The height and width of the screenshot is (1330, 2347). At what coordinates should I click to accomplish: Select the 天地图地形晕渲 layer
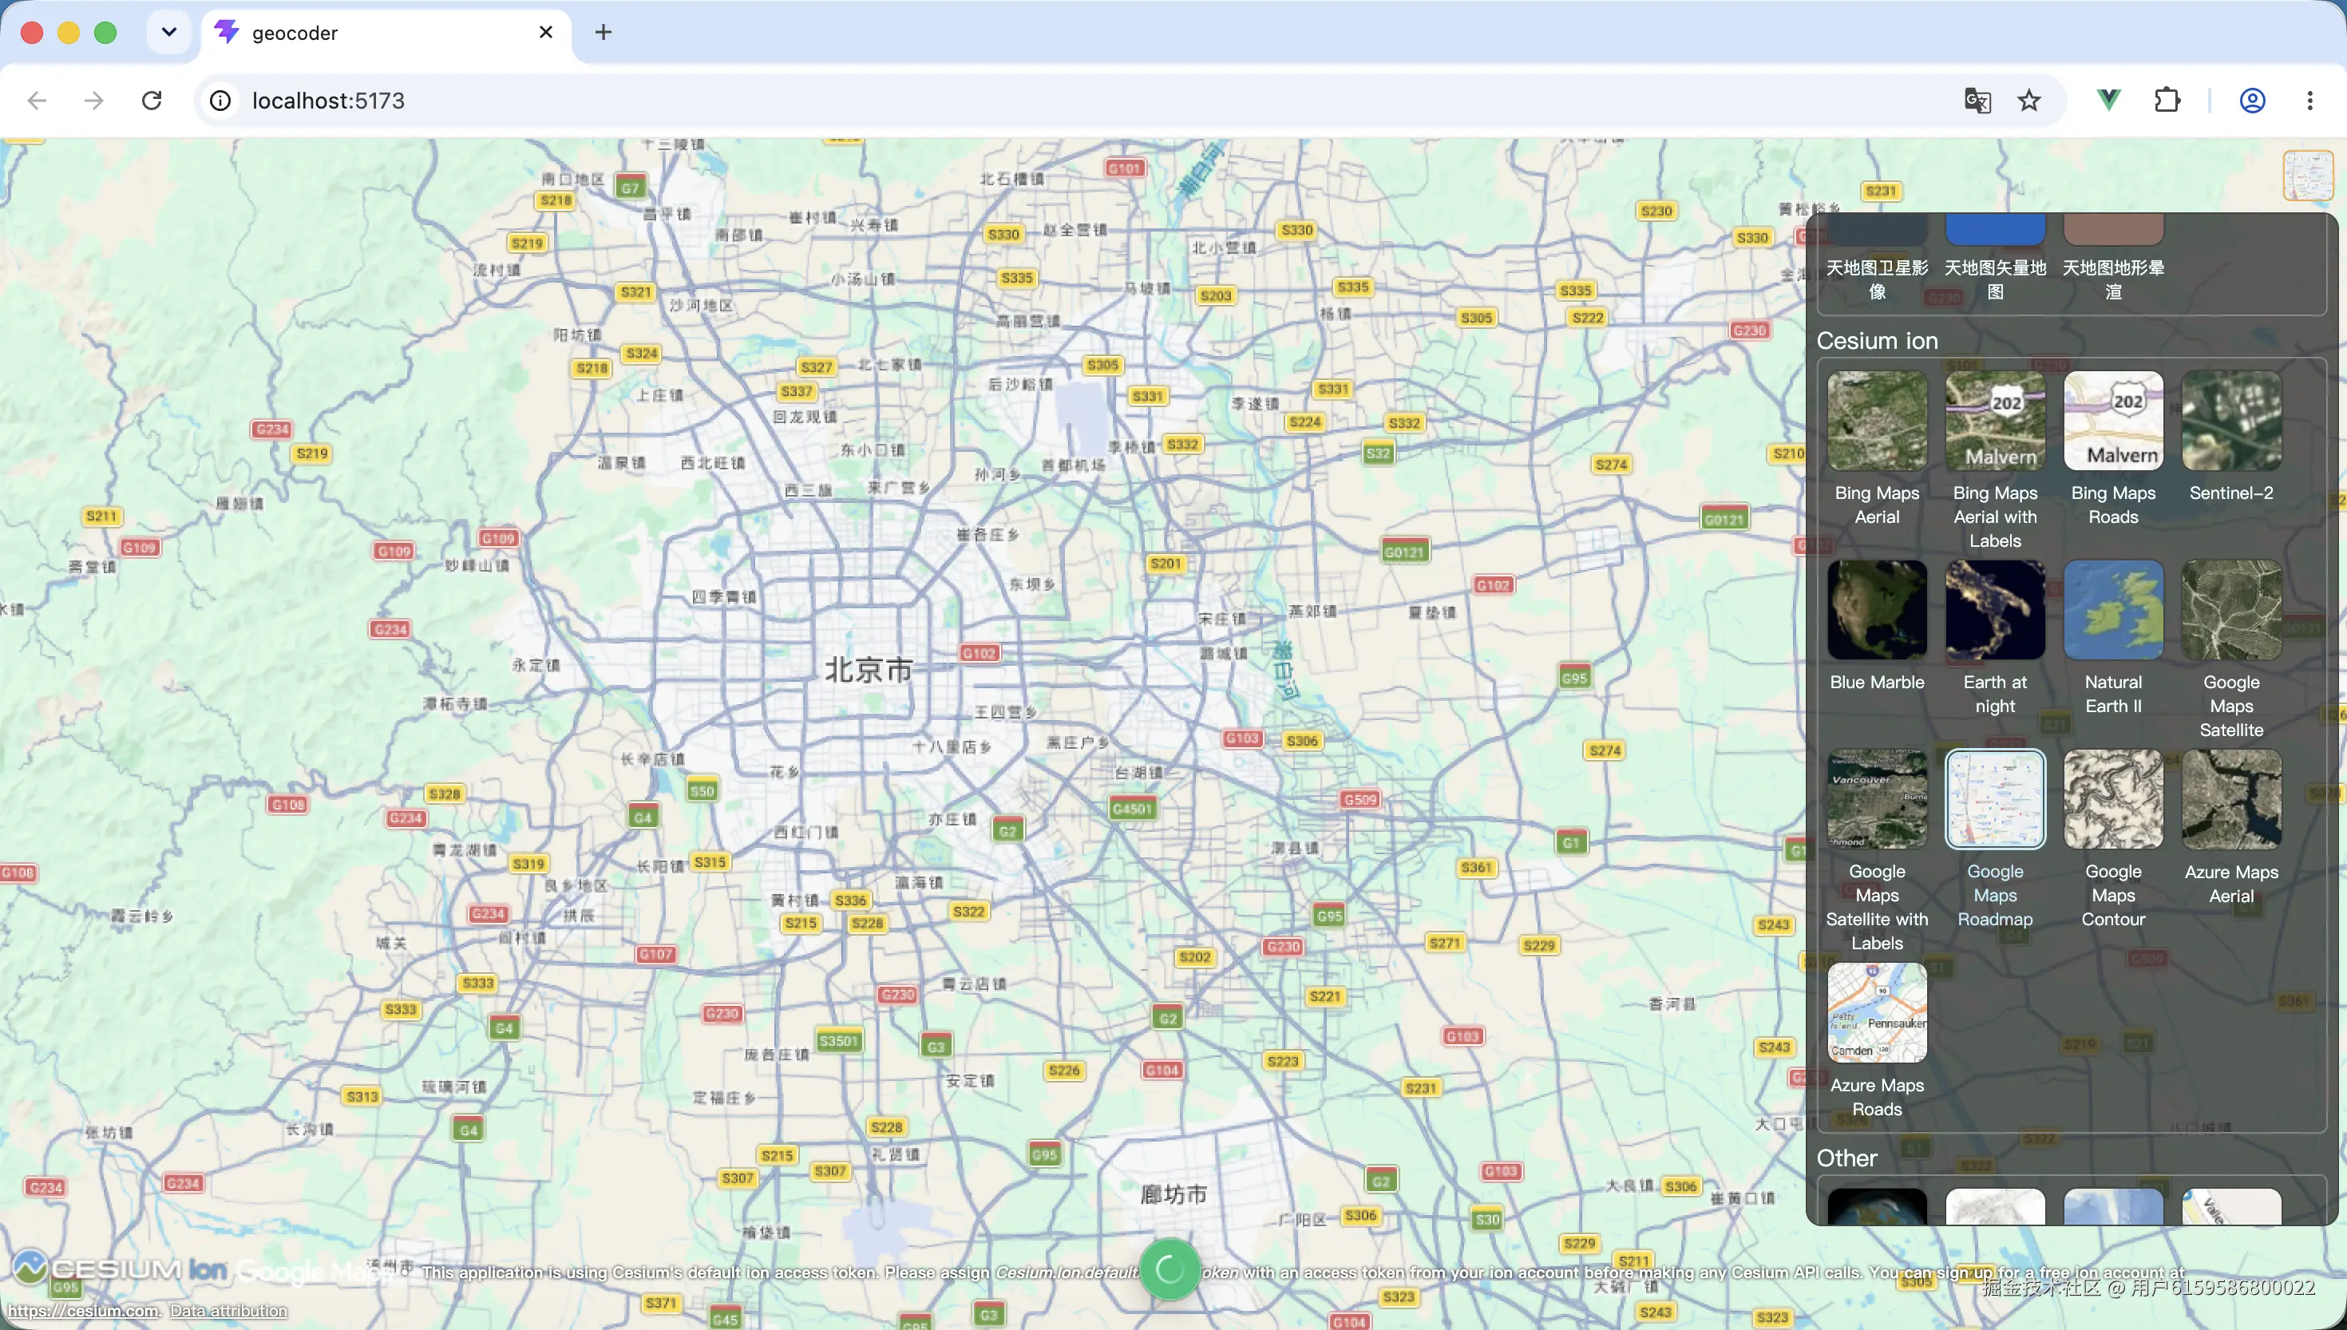[x=2113, y=259]
